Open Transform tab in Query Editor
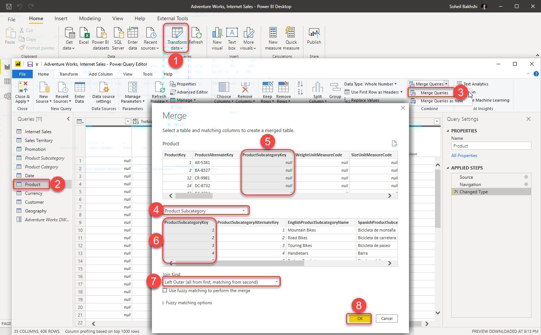The height and width of the screenshot is (335, 541). coord(68,74)
